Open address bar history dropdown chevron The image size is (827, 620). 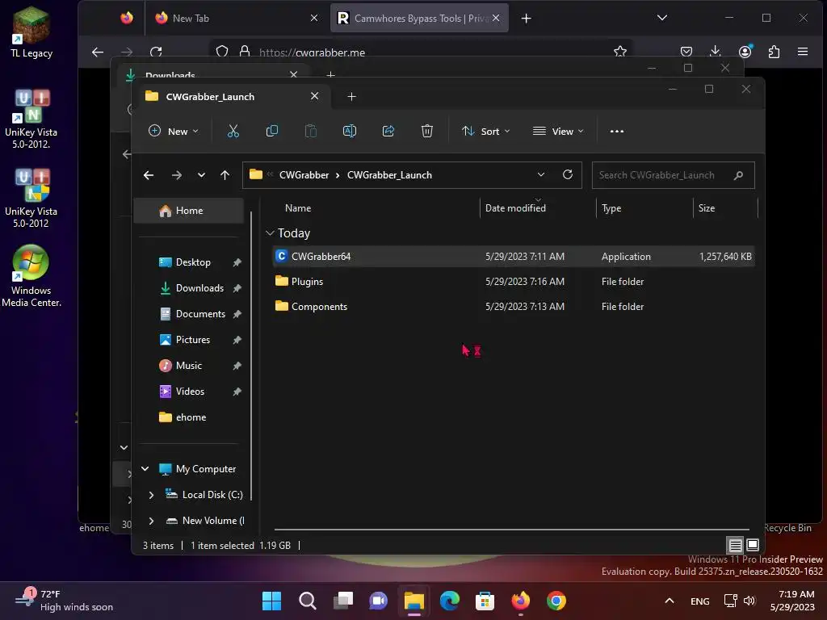tap(540, 174)
